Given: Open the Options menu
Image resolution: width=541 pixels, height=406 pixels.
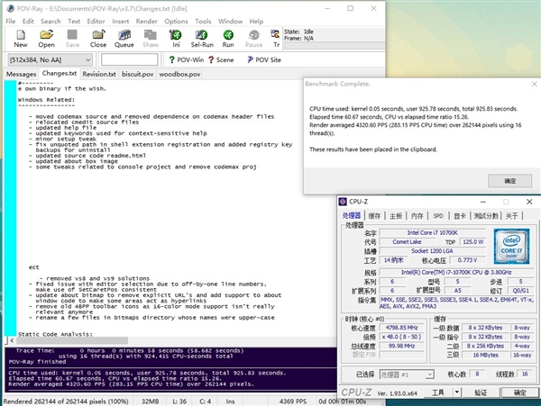Looking at the screenshot, I should (x=176, y=22).
